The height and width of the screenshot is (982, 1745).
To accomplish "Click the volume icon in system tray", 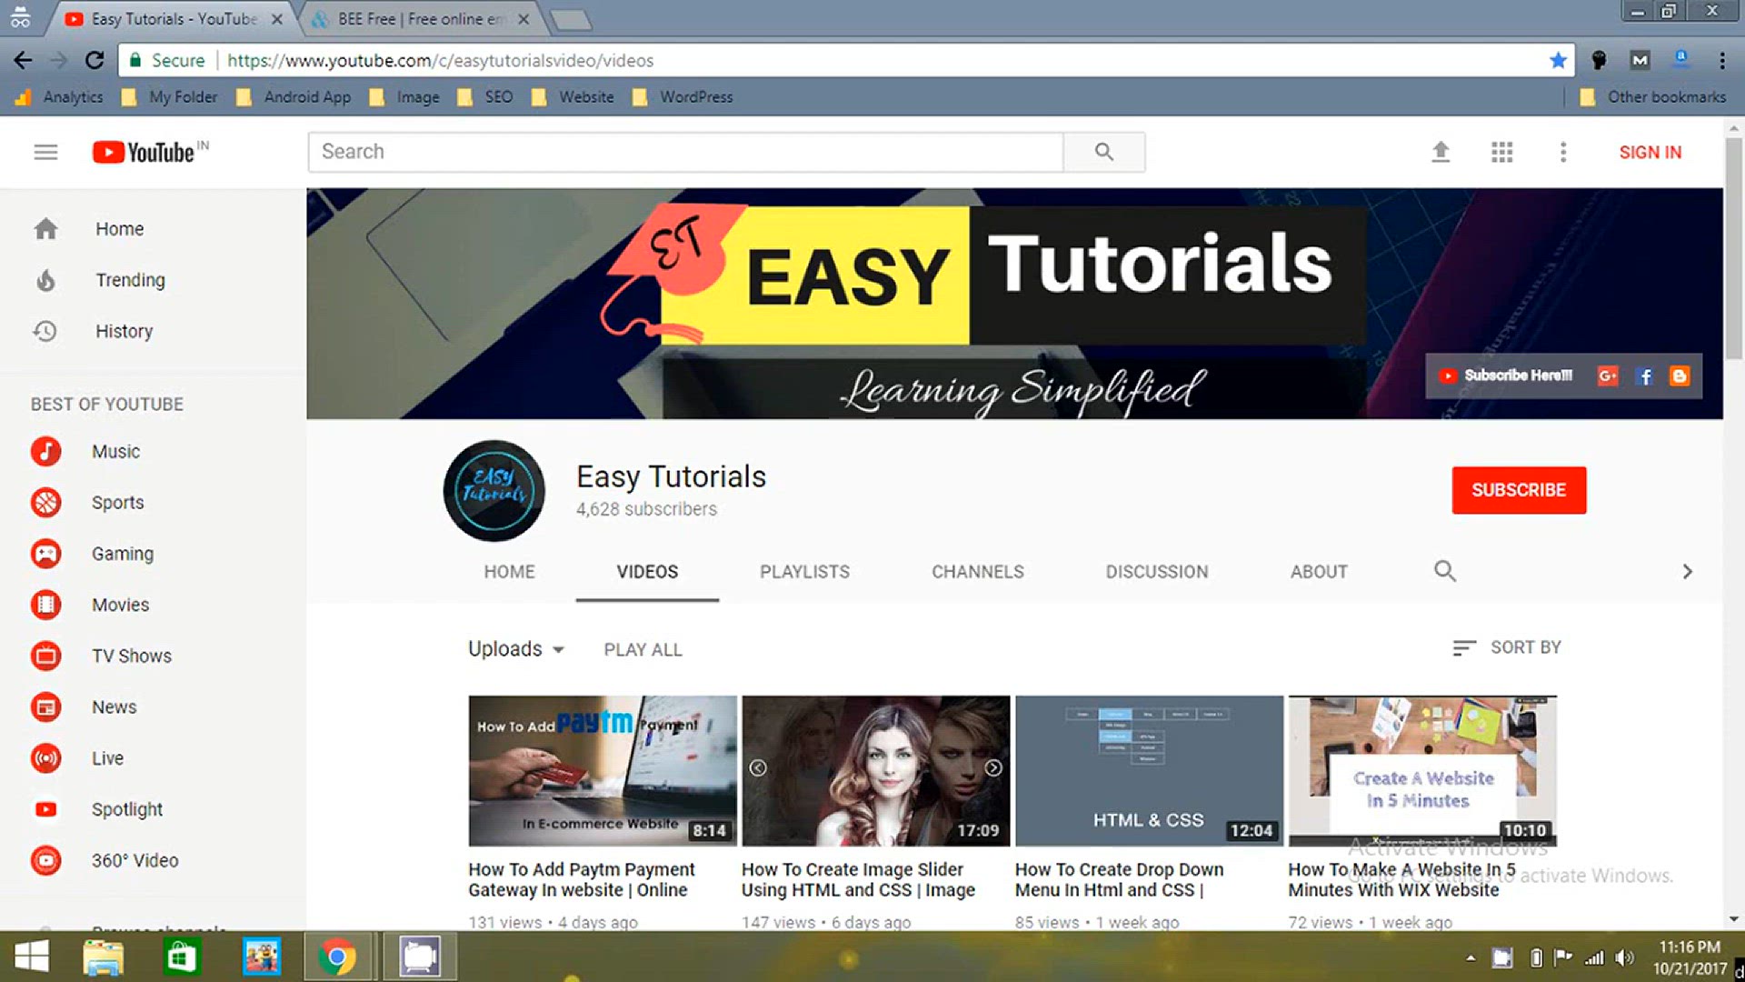I will [x=1625, y=957].
